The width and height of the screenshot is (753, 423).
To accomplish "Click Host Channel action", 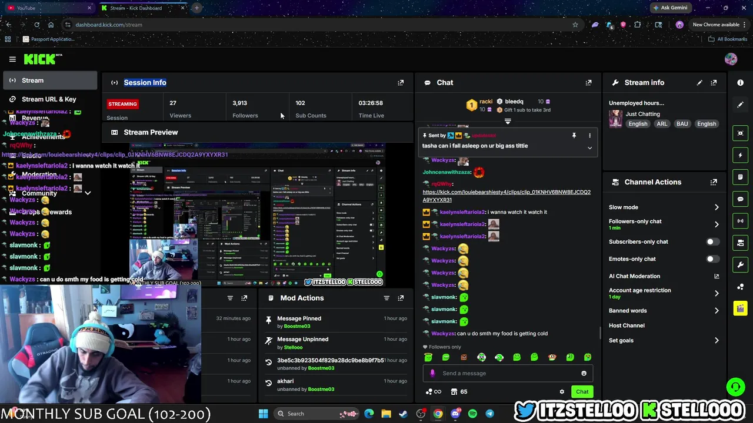I will (x=627, y=325).
